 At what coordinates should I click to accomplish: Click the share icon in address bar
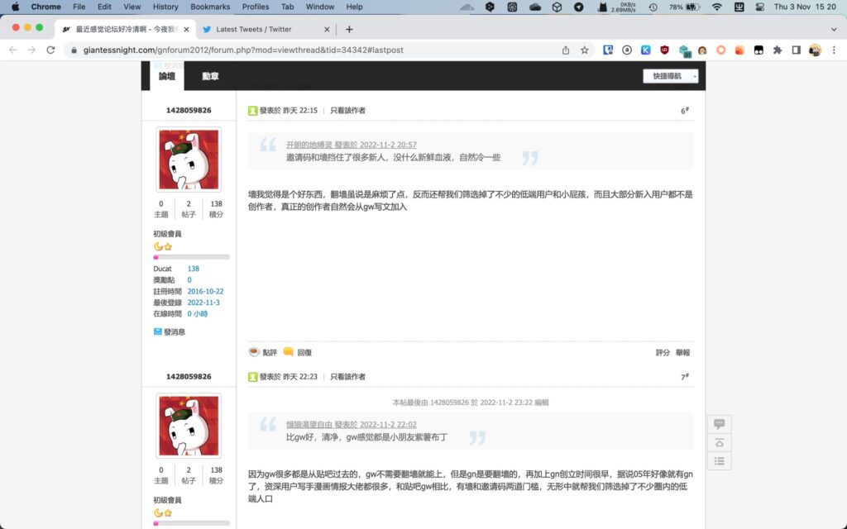click(566, 50)
